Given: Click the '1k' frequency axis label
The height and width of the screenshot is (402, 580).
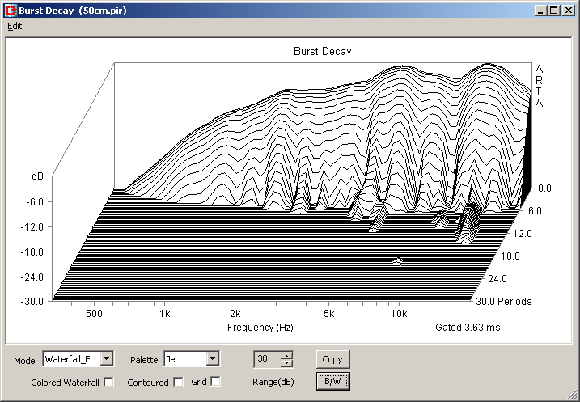Looking at the screenshot, I should [164, 314].
